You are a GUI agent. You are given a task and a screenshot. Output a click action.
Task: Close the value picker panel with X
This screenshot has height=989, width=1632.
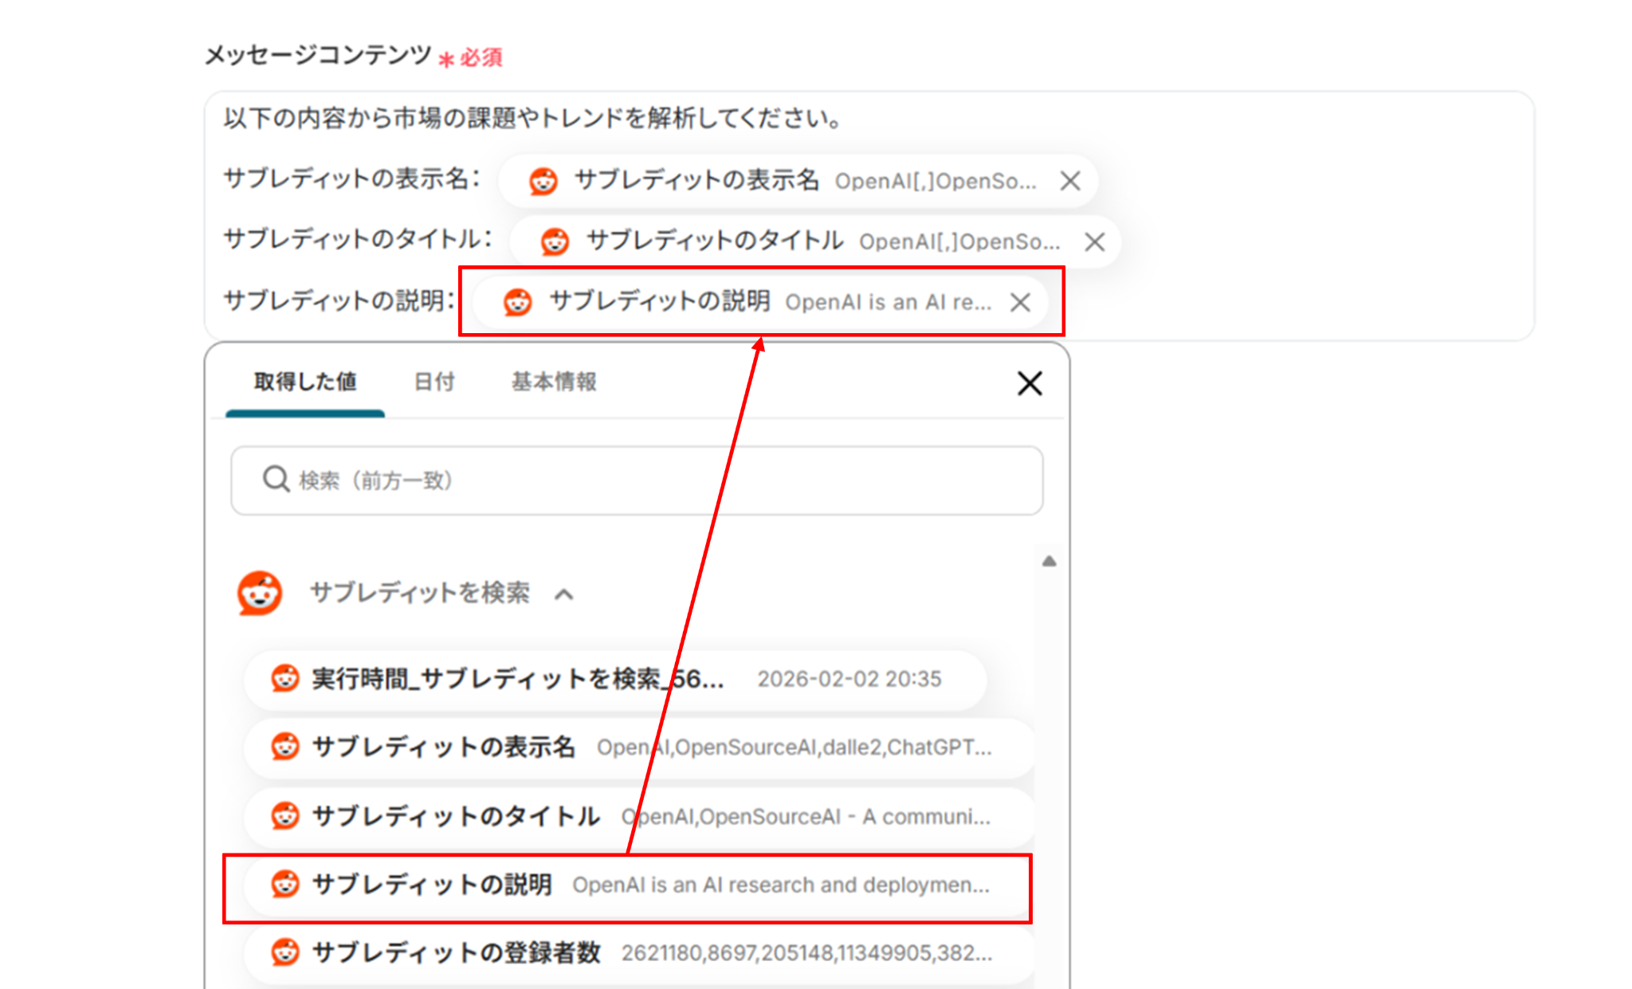click(x=1030, y=383)
